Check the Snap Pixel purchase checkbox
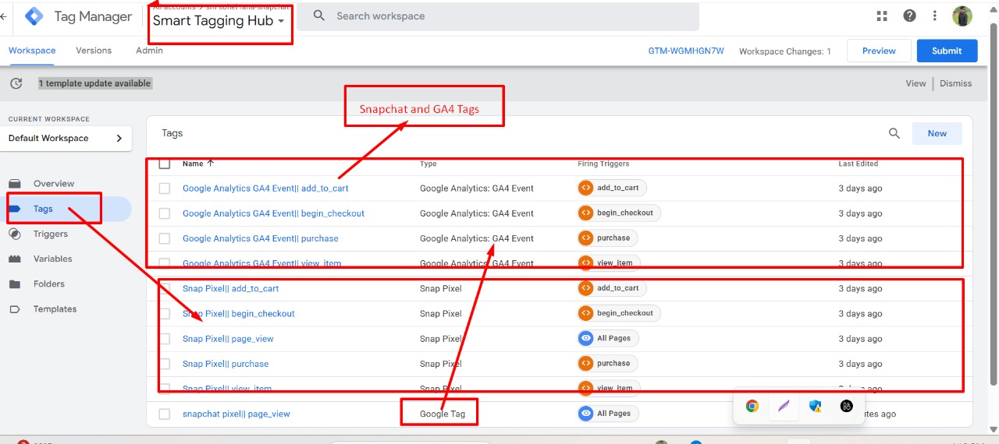 (165, 364)
